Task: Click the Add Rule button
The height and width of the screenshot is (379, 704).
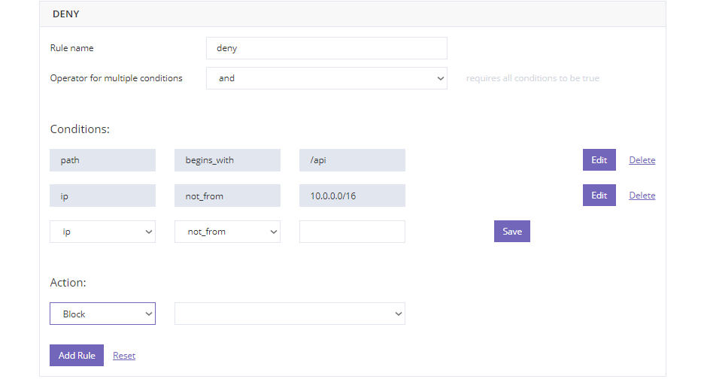Action: [77, 355]
